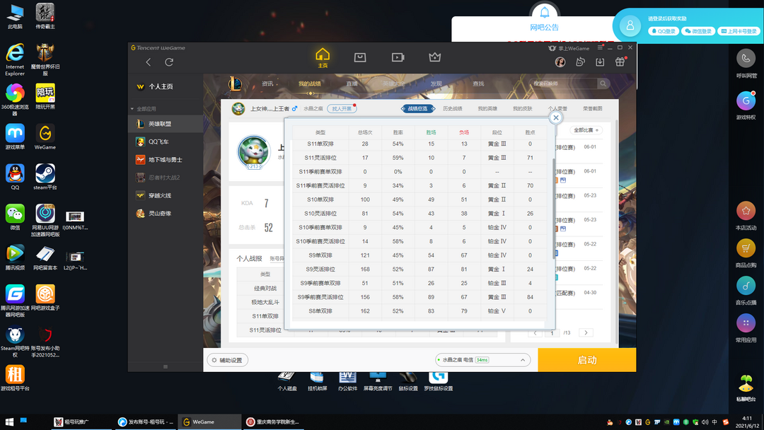Click the yellow 启动 launch button

(x=586, y=360)
